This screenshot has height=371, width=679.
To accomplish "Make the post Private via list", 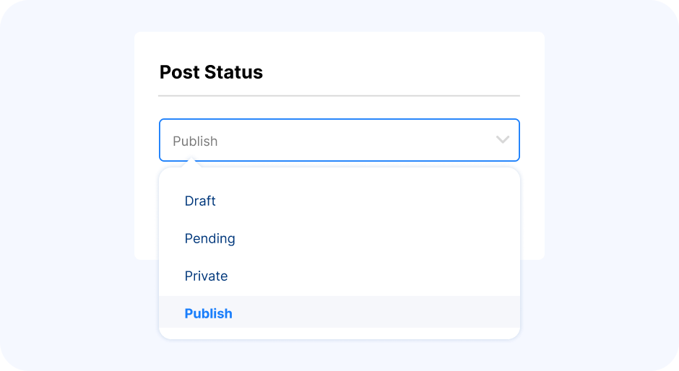I will click(206, 276).
